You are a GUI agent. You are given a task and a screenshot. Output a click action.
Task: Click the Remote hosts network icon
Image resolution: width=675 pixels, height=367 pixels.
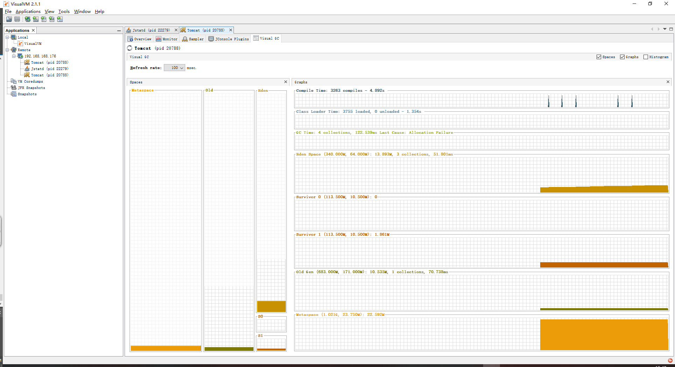[14, 50]
